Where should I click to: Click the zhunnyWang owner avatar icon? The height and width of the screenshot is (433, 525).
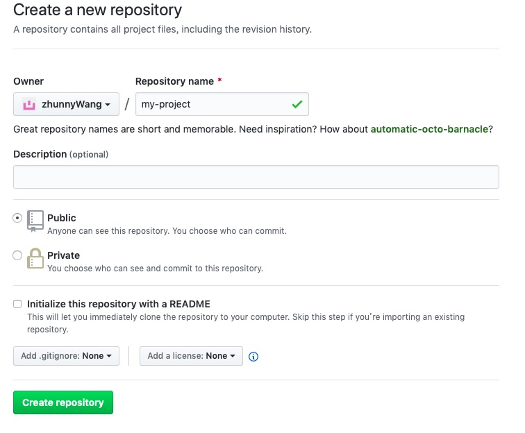tap(29, 105)
